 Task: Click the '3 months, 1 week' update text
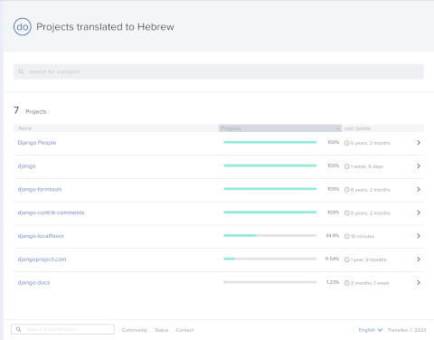click(x=370, y=283)
